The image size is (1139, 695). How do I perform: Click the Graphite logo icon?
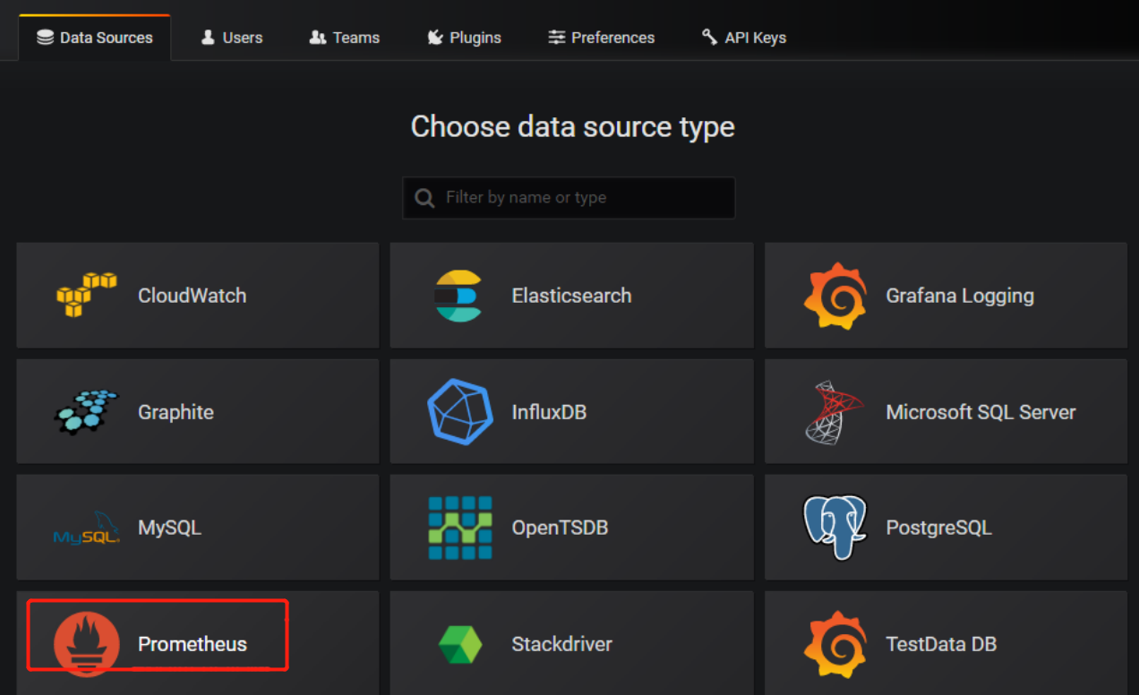pos(87,412)
